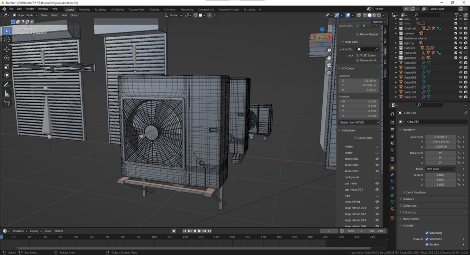Uncheck the Selectable checkbox
This screenshot has height=255, width=470.
(x=427, y=233)
